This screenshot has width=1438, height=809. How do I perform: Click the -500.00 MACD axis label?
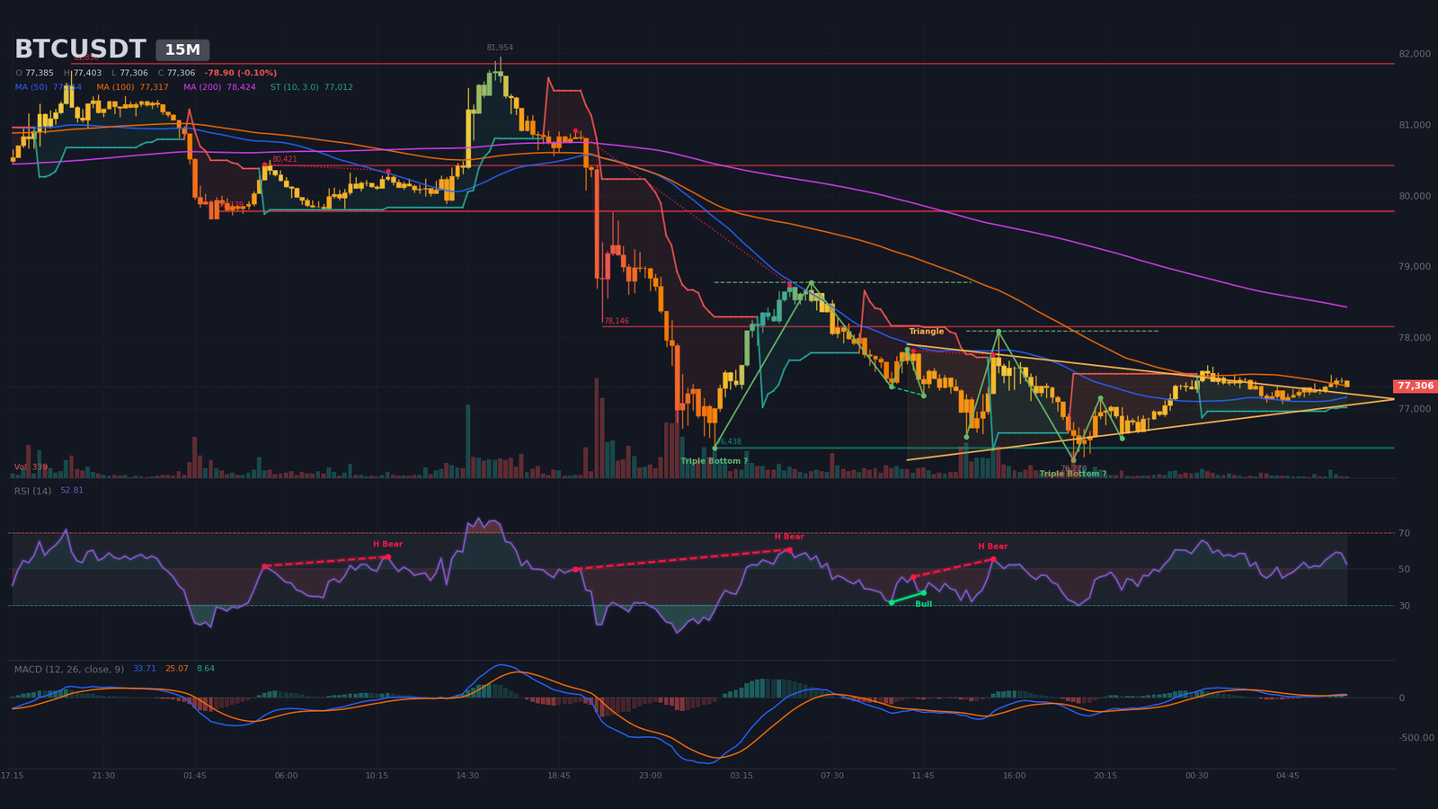click(x=1416, y=738)
